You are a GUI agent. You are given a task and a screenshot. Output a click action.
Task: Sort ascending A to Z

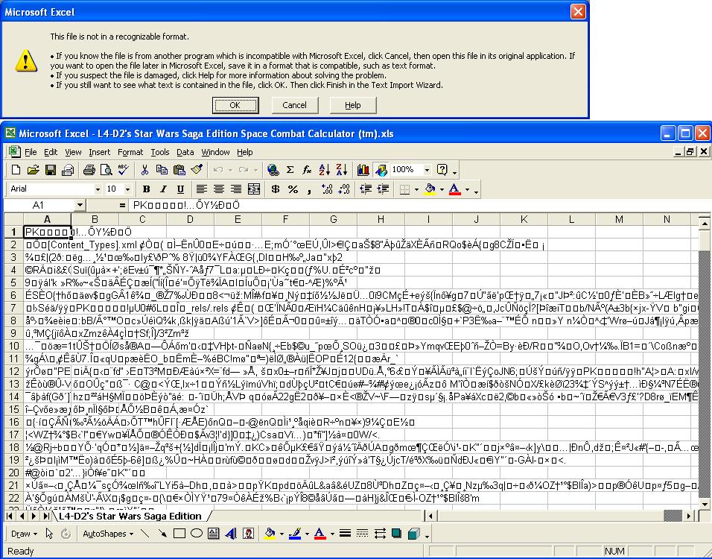(325, 170)
